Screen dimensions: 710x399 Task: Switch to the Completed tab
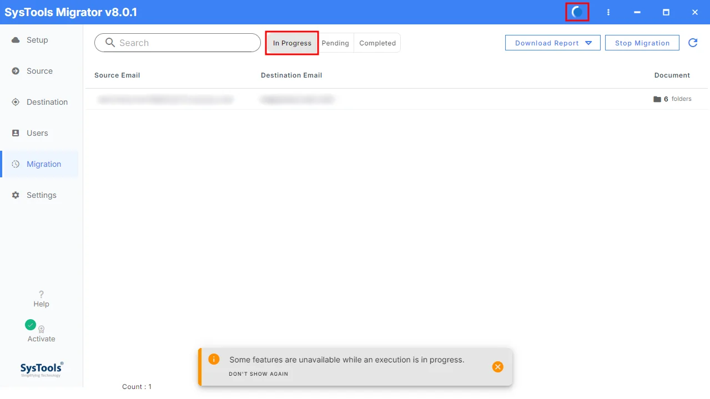[377, 43]
